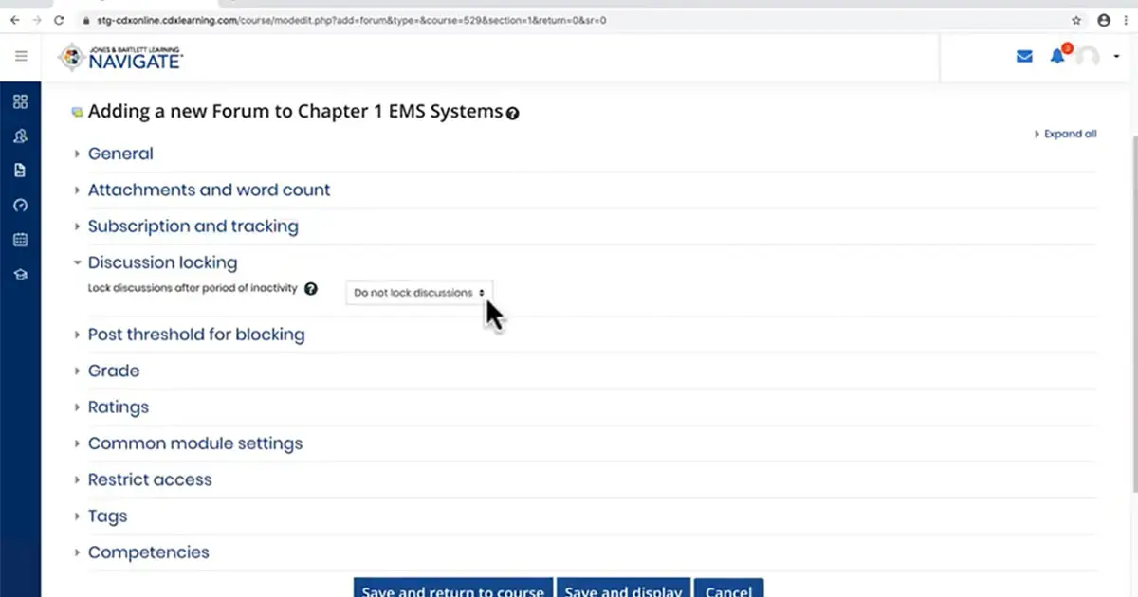Click the Expand all link
Screen dimensions: 1138x597
[1069, 135]
